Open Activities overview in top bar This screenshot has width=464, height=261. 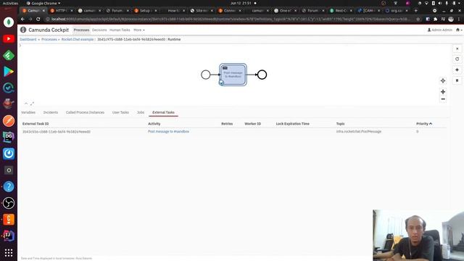10,3
